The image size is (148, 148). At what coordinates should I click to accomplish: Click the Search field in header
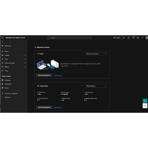coord(70,38)
